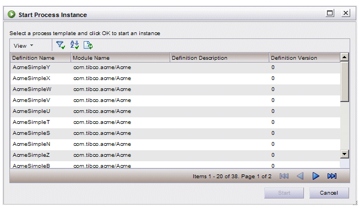This screenshot has width=359, height=210.
Task: Select the AcmeSimpleS row
Action: tap(175, 133)
